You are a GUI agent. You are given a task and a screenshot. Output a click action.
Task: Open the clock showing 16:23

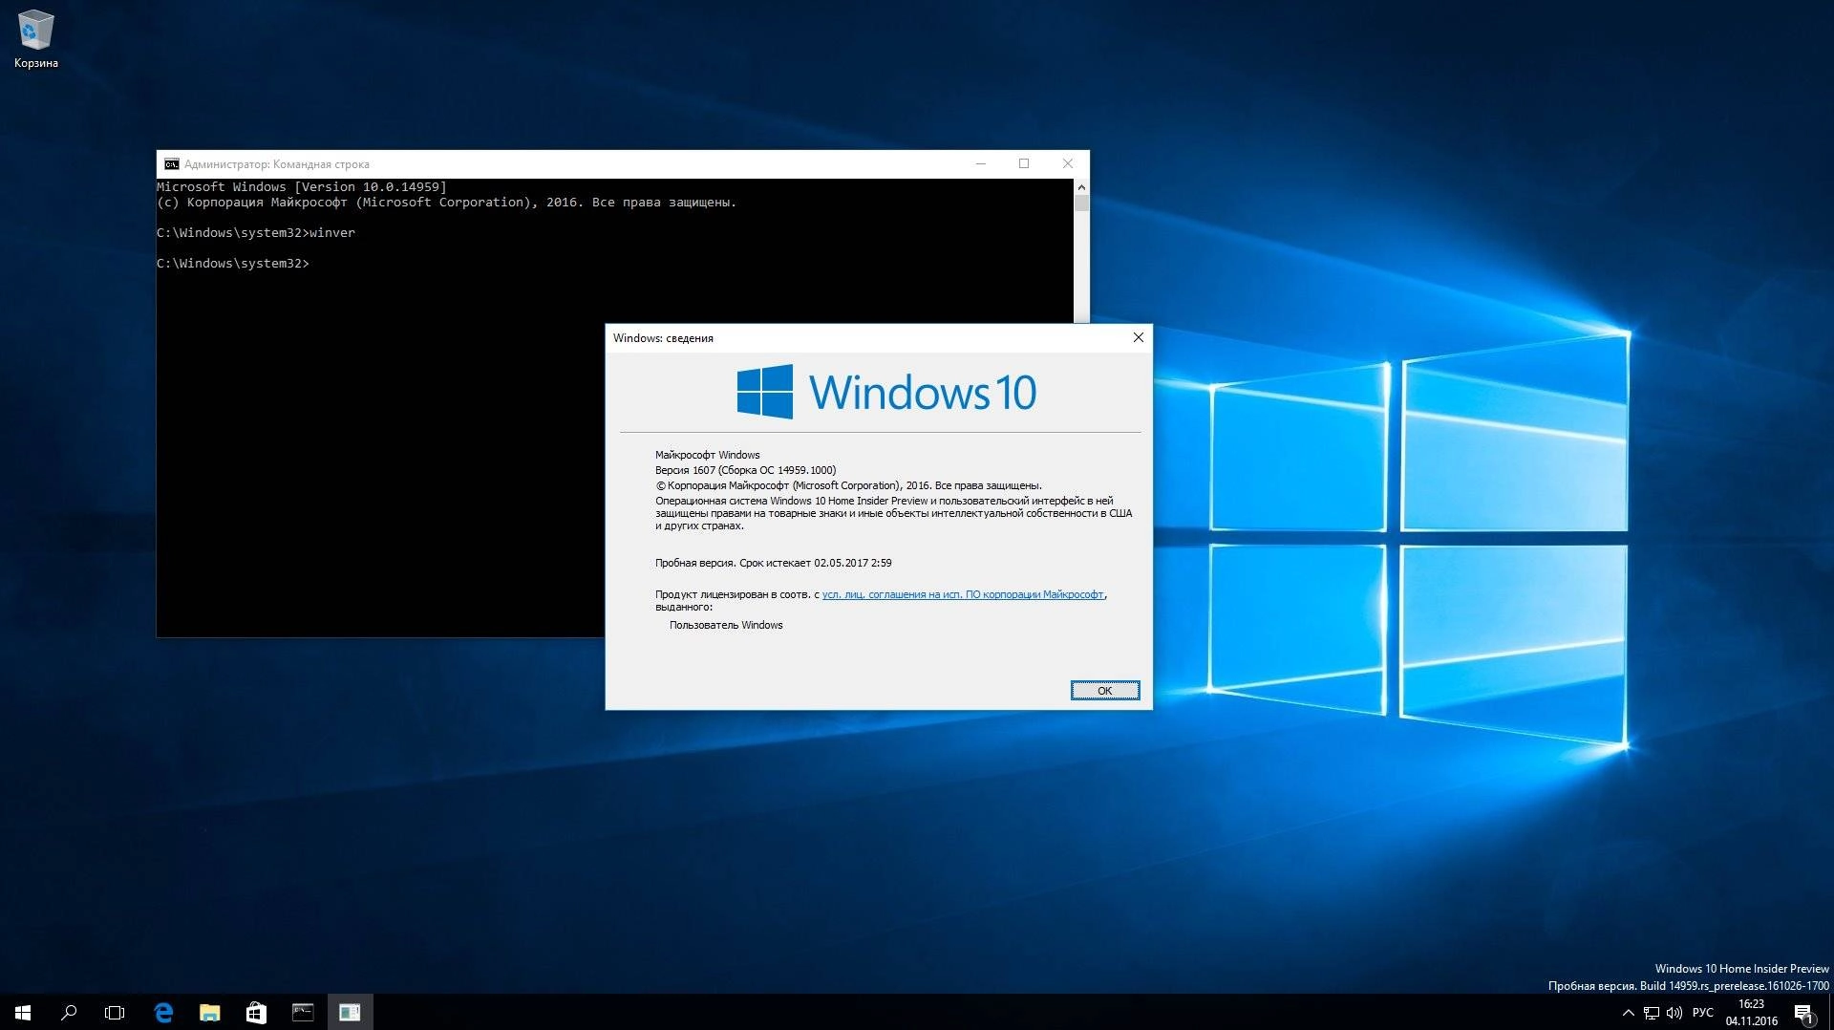point(1752,1012)
